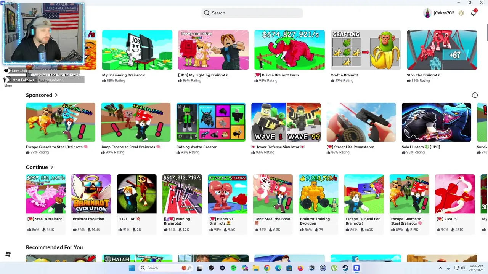Image resolution: width=488 pixels, height=274 pixels.
Task: Open Escape Tsunami For Brainrots thumbnail
Action: 364,194
